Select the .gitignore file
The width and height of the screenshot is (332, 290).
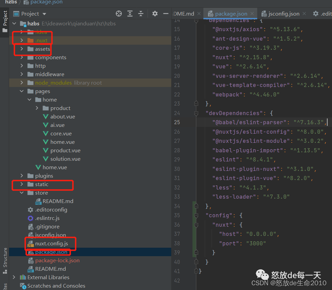[x=47, y=227]
